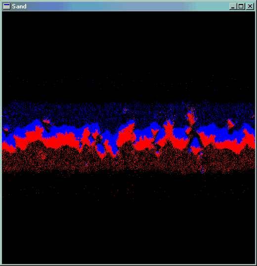Click the isolated red blob on the far right
The width and height of the screenshot is (257, 266).
tap(230, 124)
